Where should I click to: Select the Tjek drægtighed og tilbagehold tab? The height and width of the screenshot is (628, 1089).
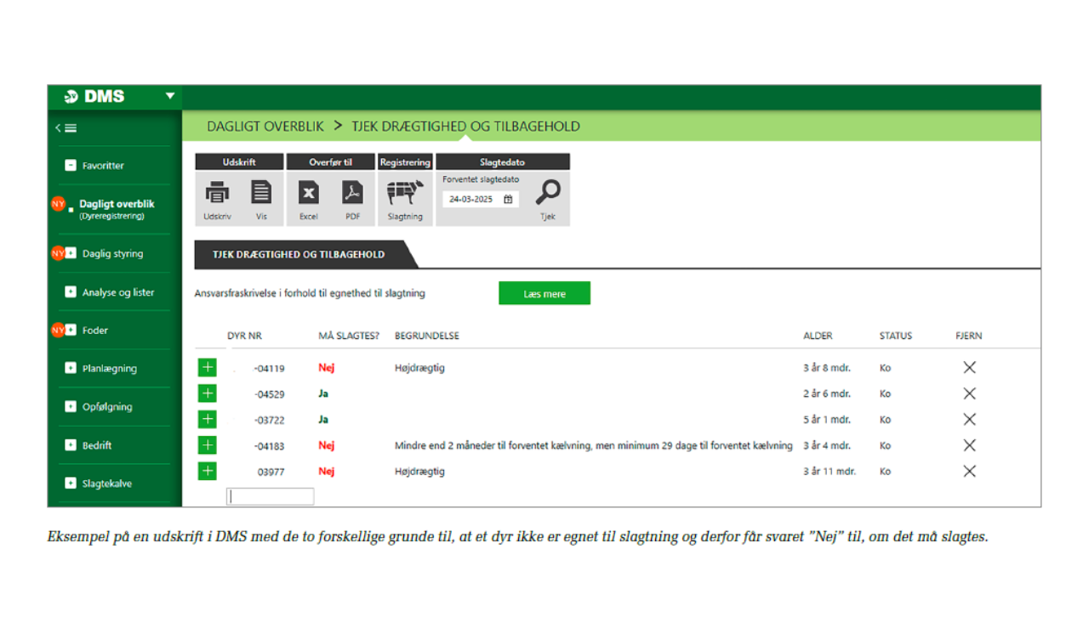[299, 254]
